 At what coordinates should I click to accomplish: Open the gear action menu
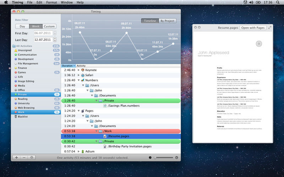click(x=32, y=157)
